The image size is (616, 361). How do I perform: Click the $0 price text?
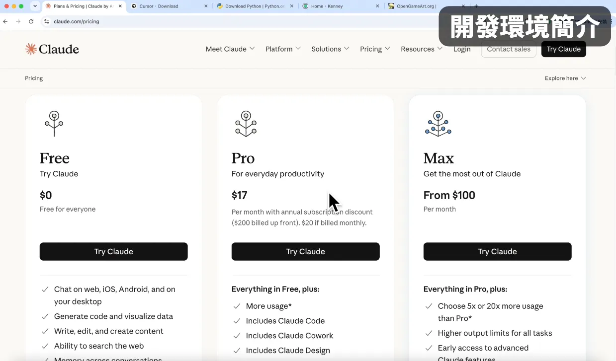46,195
